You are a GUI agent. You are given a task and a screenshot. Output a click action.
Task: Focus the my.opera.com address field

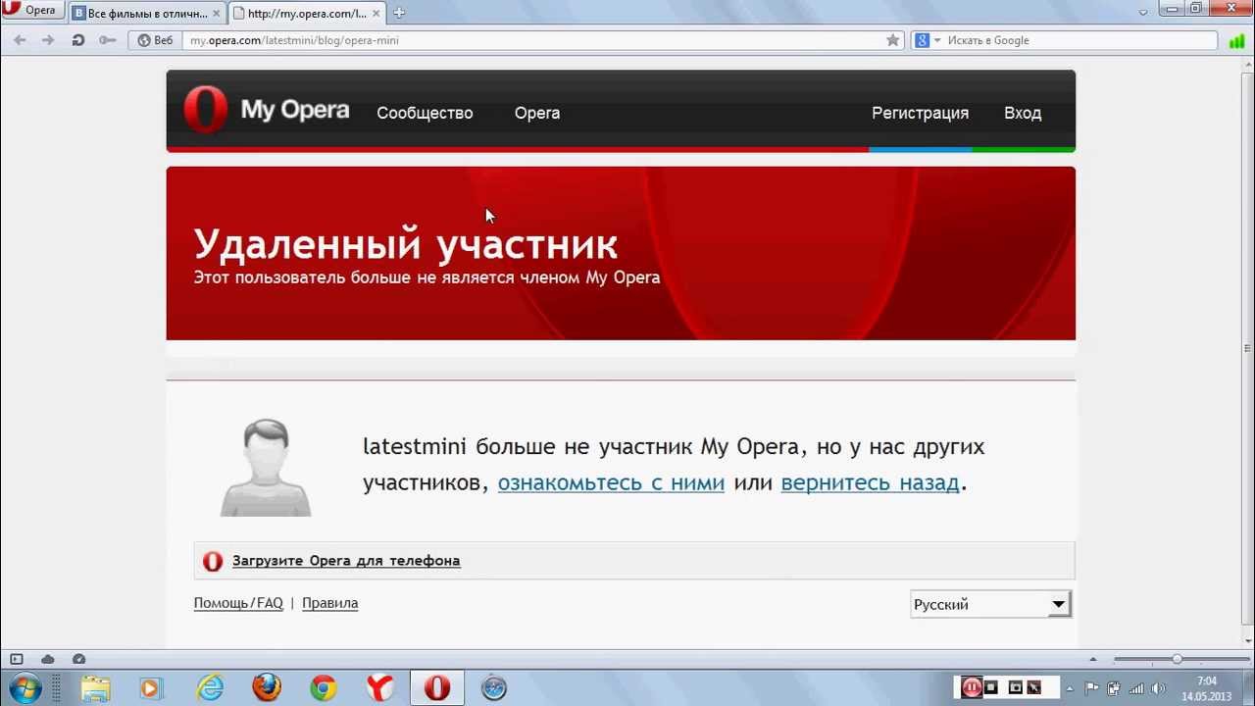pos(534,40)
